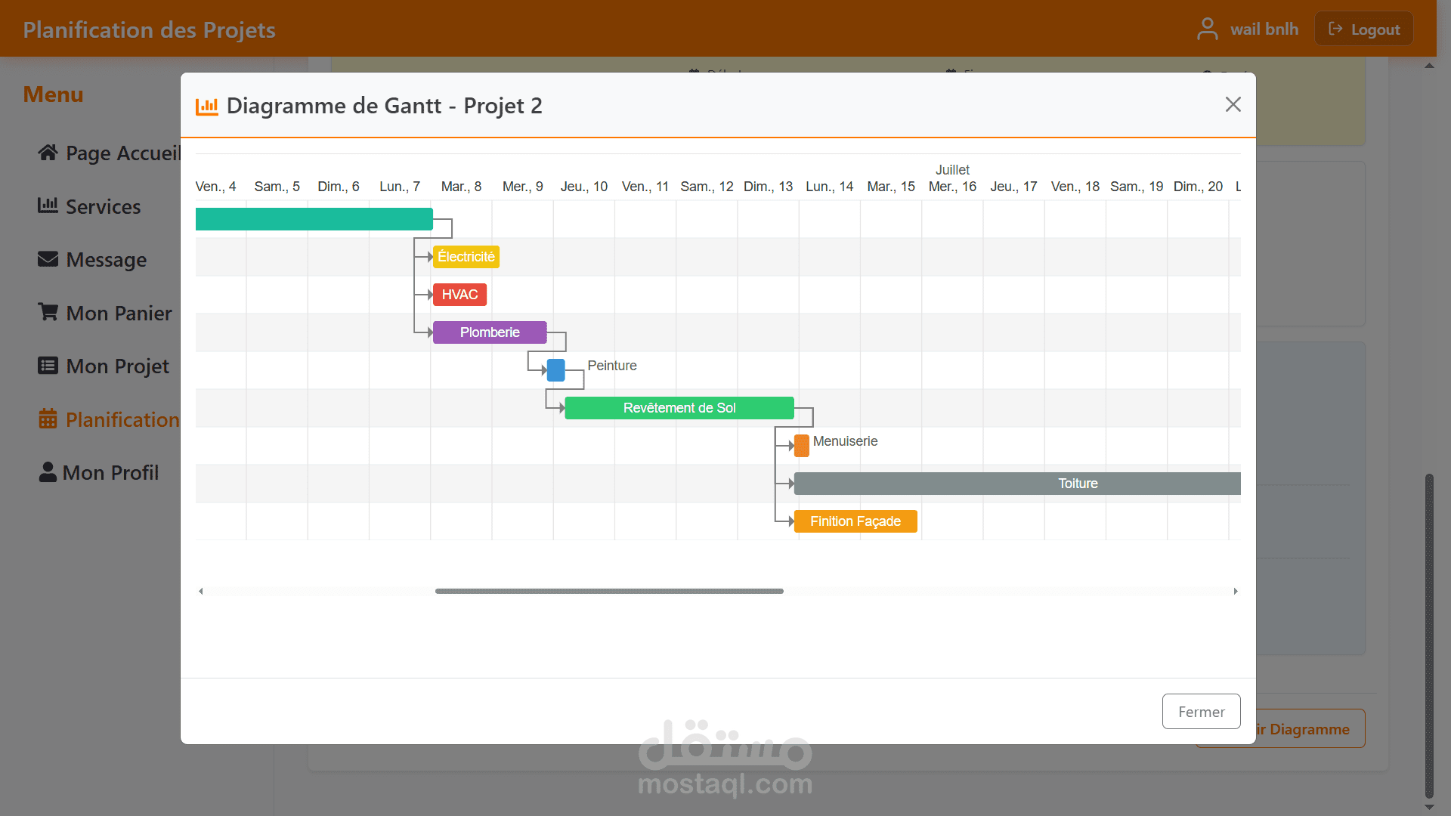Click the Finition Façade task bar
Image resolution: width=1451 pixels, height=816 pixels.
click(x=855, y=521)
